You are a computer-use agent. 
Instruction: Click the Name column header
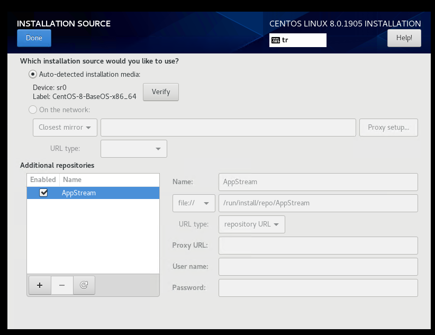coord(110,180)
